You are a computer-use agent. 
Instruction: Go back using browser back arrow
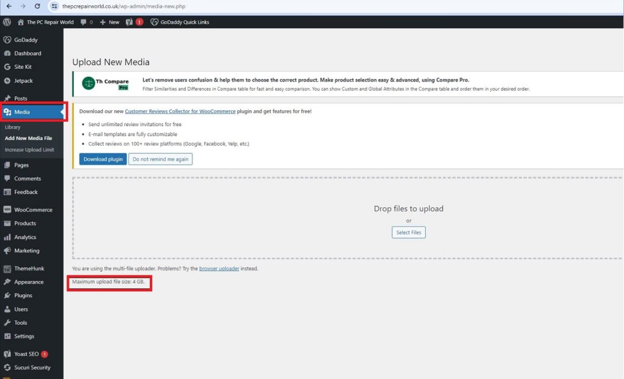coord(9,6)
